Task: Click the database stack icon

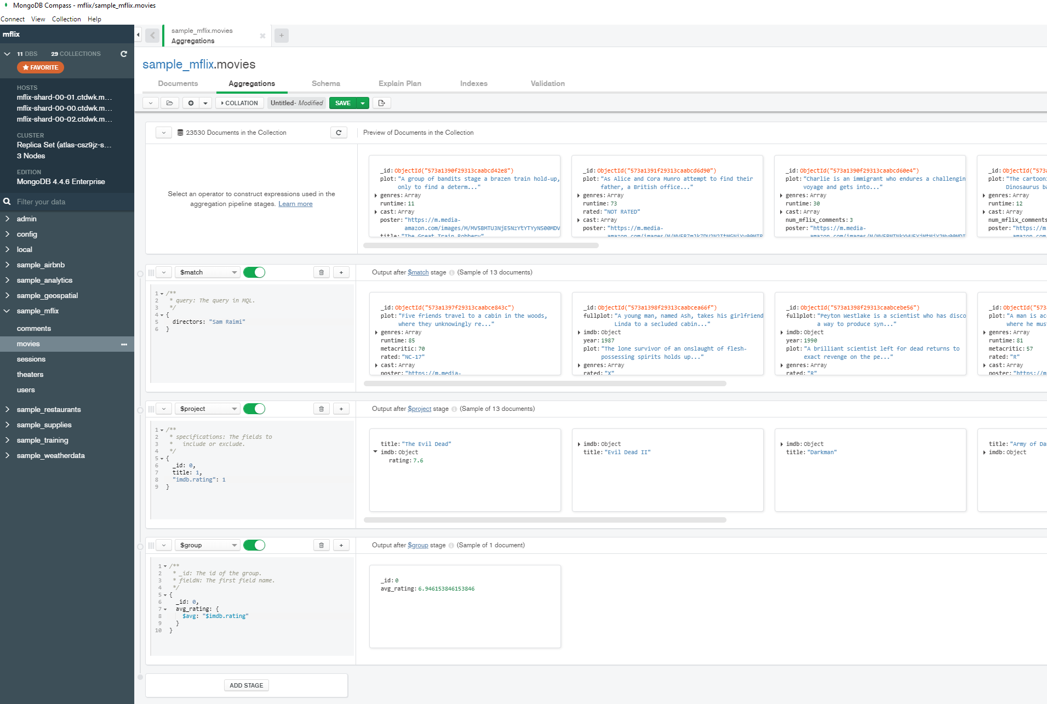Action: tap(180, 133)
